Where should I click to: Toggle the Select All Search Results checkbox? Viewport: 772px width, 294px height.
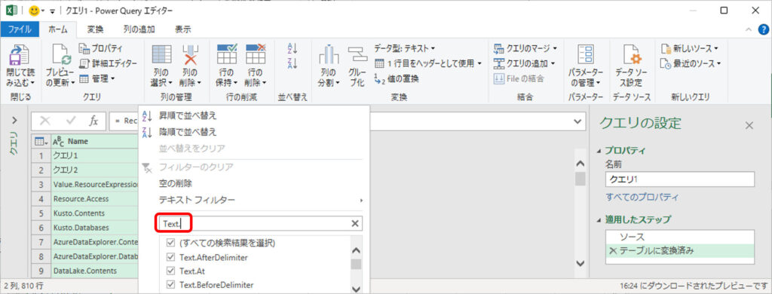pos(171,243)
